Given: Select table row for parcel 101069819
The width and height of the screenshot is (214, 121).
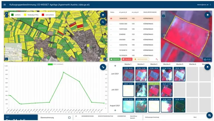Looking at the screenshot, I should pos(134,50).
